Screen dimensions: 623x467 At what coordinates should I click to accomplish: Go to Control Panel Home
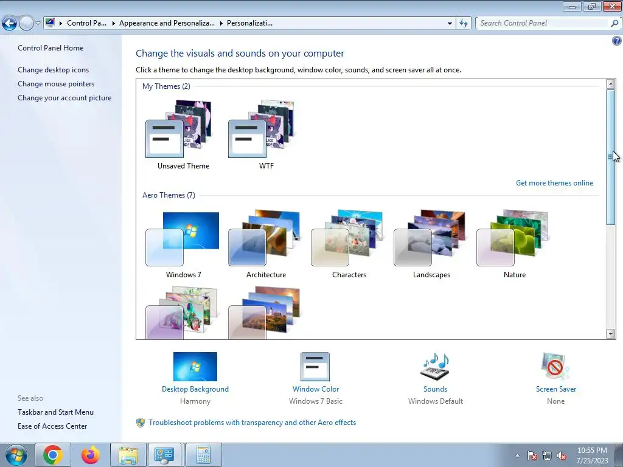click(x=50, y=48)
